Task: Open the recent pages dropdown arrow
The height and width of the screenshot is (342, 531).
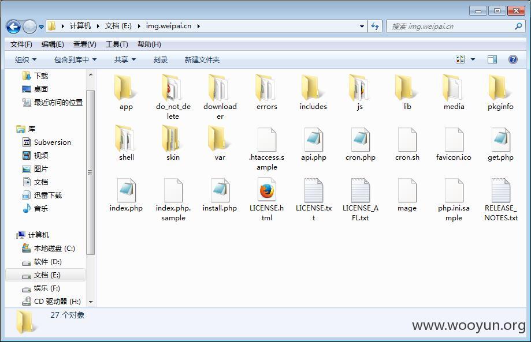Action: pyautogui.click(x=42, y=27)
